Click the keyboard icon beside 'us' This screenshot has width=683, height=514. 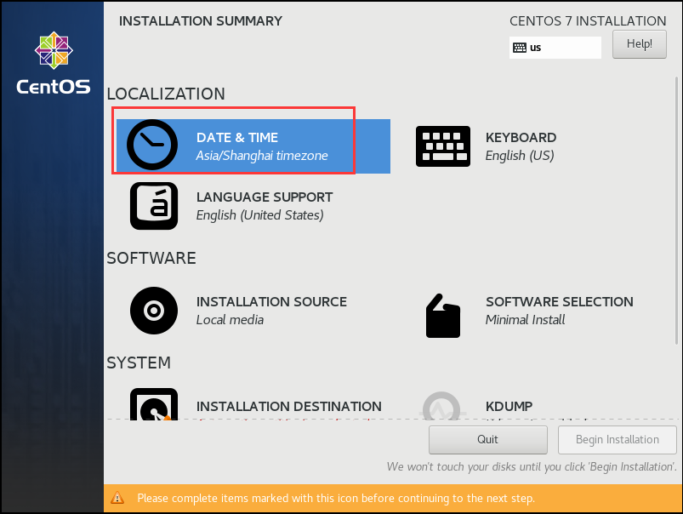(519, 48)
